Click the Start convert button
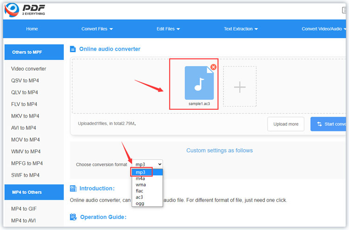349x230 pixels. [329, 124]
